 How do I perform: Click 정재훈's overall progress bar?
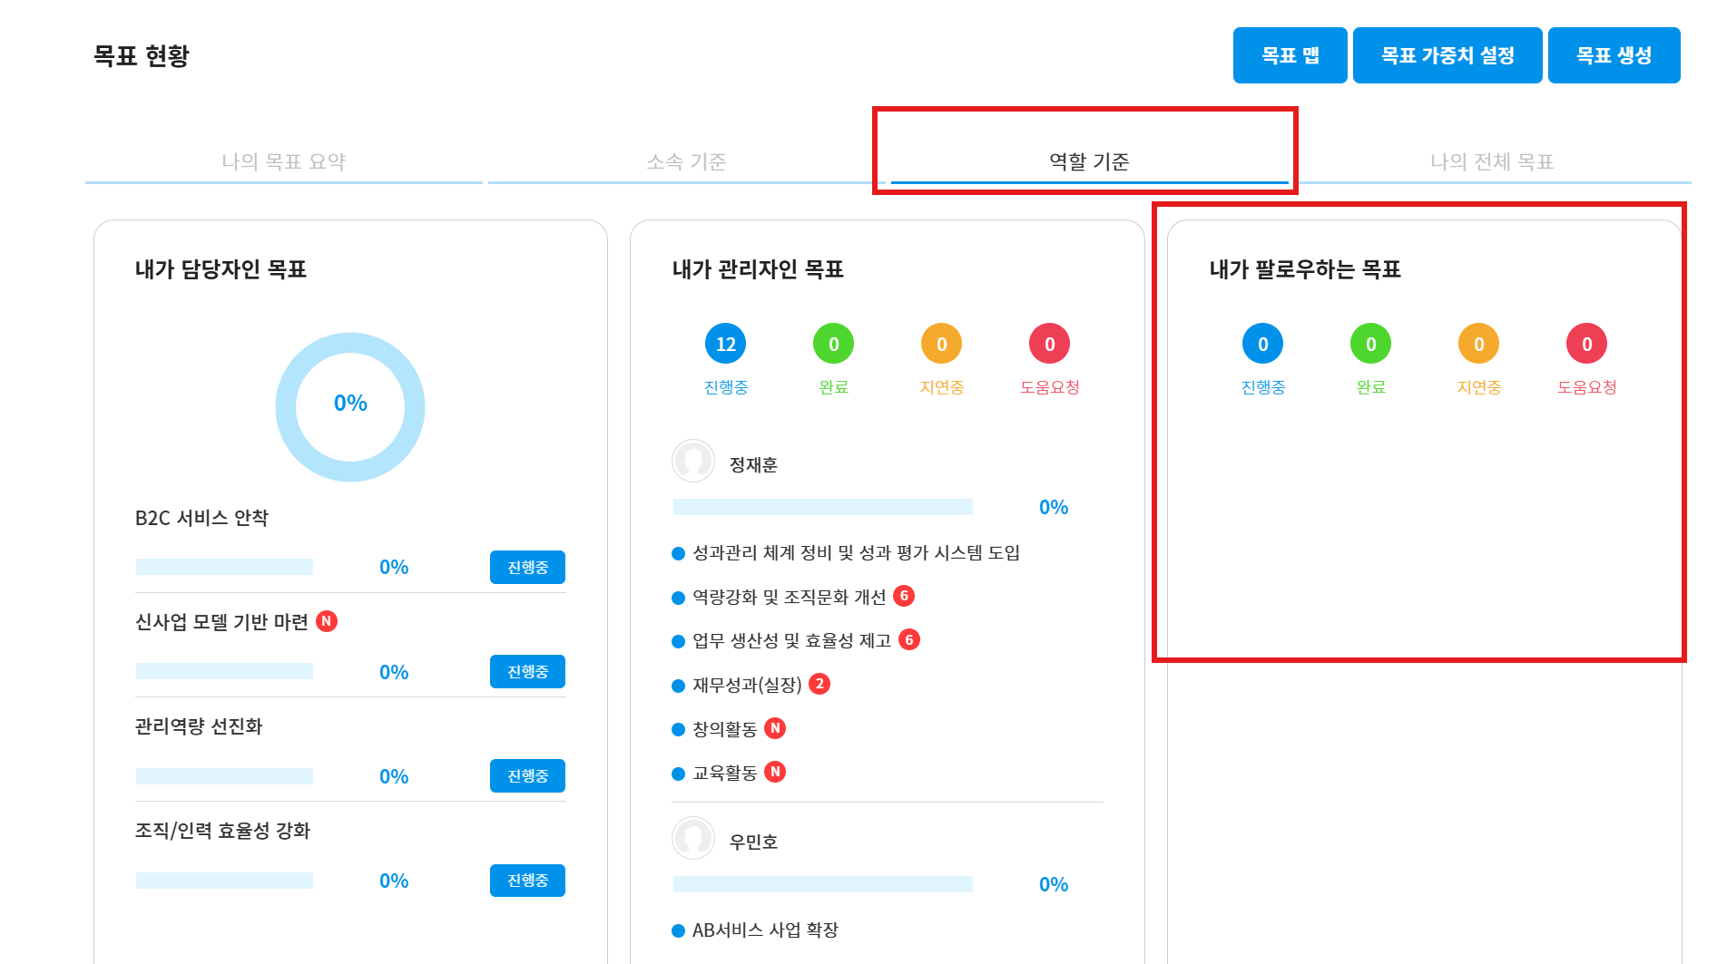823,507
